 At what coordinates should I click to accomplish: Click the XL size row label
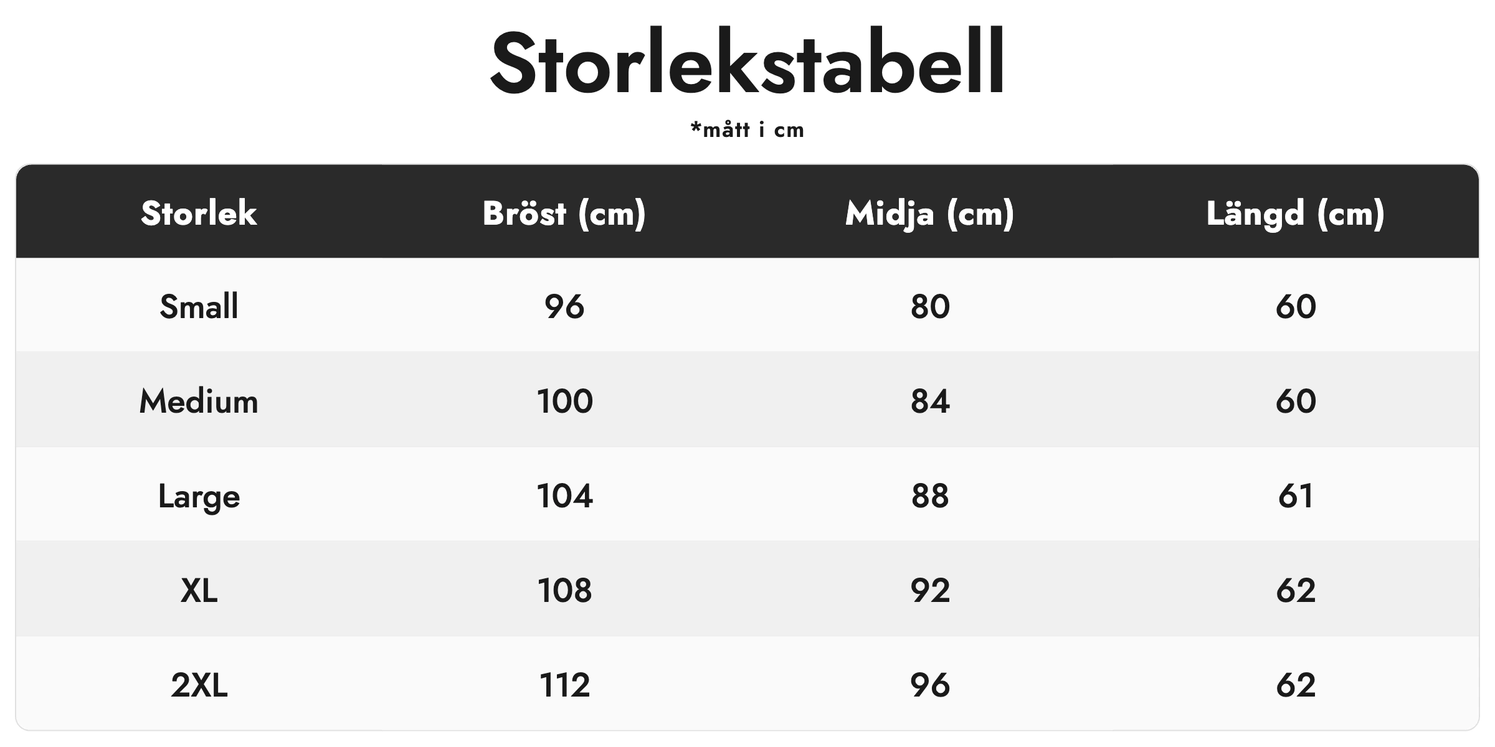pyautogui.click(x=199, y=591)
